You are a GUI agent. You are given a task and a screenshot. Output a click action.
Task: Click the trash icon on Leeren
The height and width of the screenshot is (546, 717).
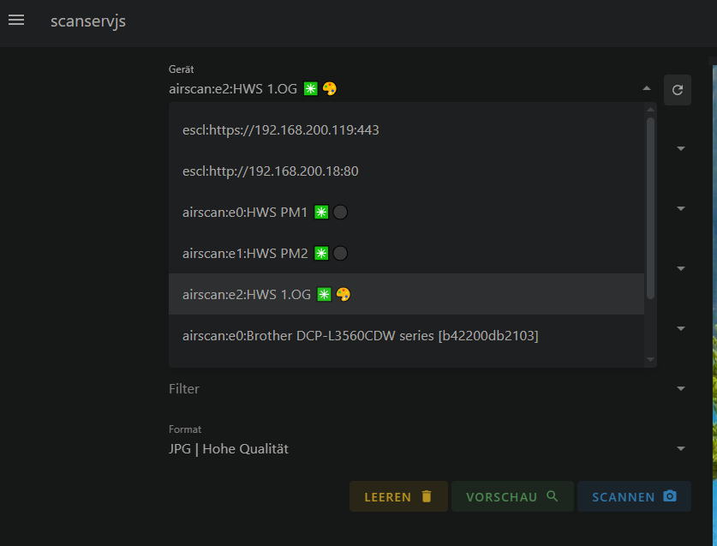[x=427, y=496]
